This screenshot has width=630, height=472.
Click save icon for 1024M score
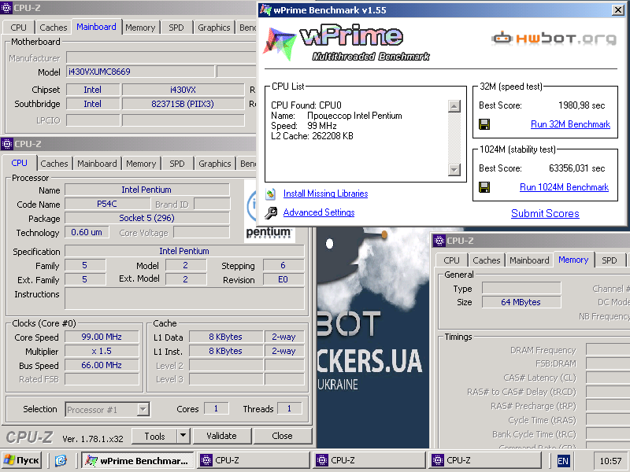pyautogui.click(x=484, y=187)
